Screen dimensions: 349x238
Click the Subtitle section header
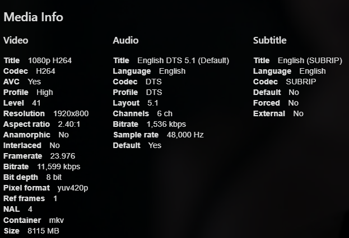269,40
